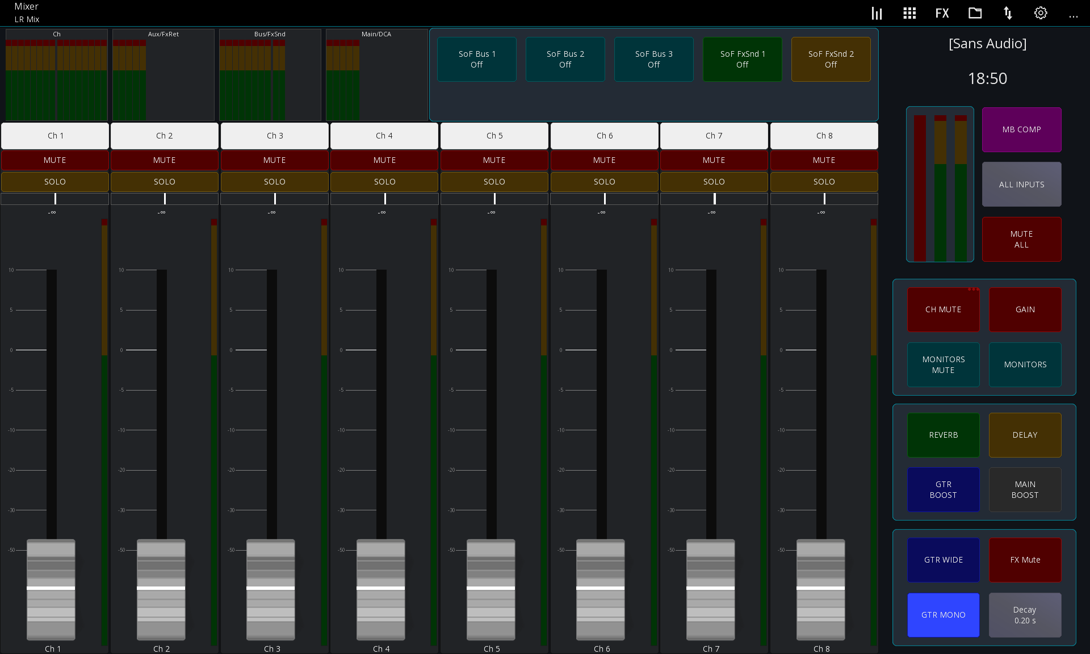Open the FX rack view
The image size is (1090, 654).
[x=942, y=12]
